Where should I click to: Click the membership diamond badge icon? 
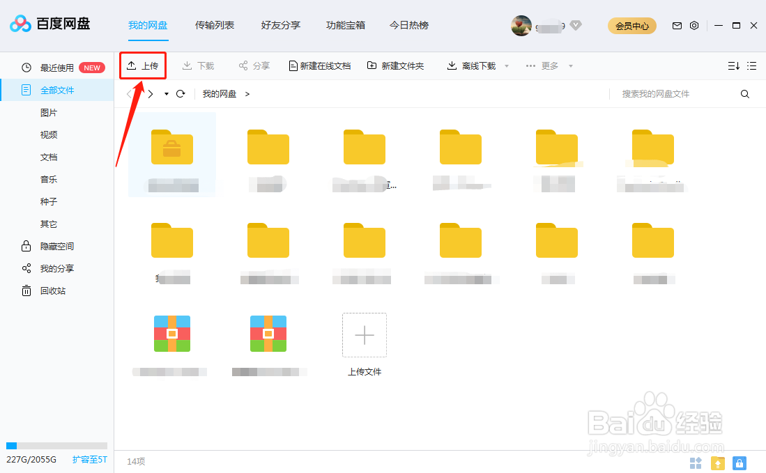pyautogui.click(x=576, y=25)
